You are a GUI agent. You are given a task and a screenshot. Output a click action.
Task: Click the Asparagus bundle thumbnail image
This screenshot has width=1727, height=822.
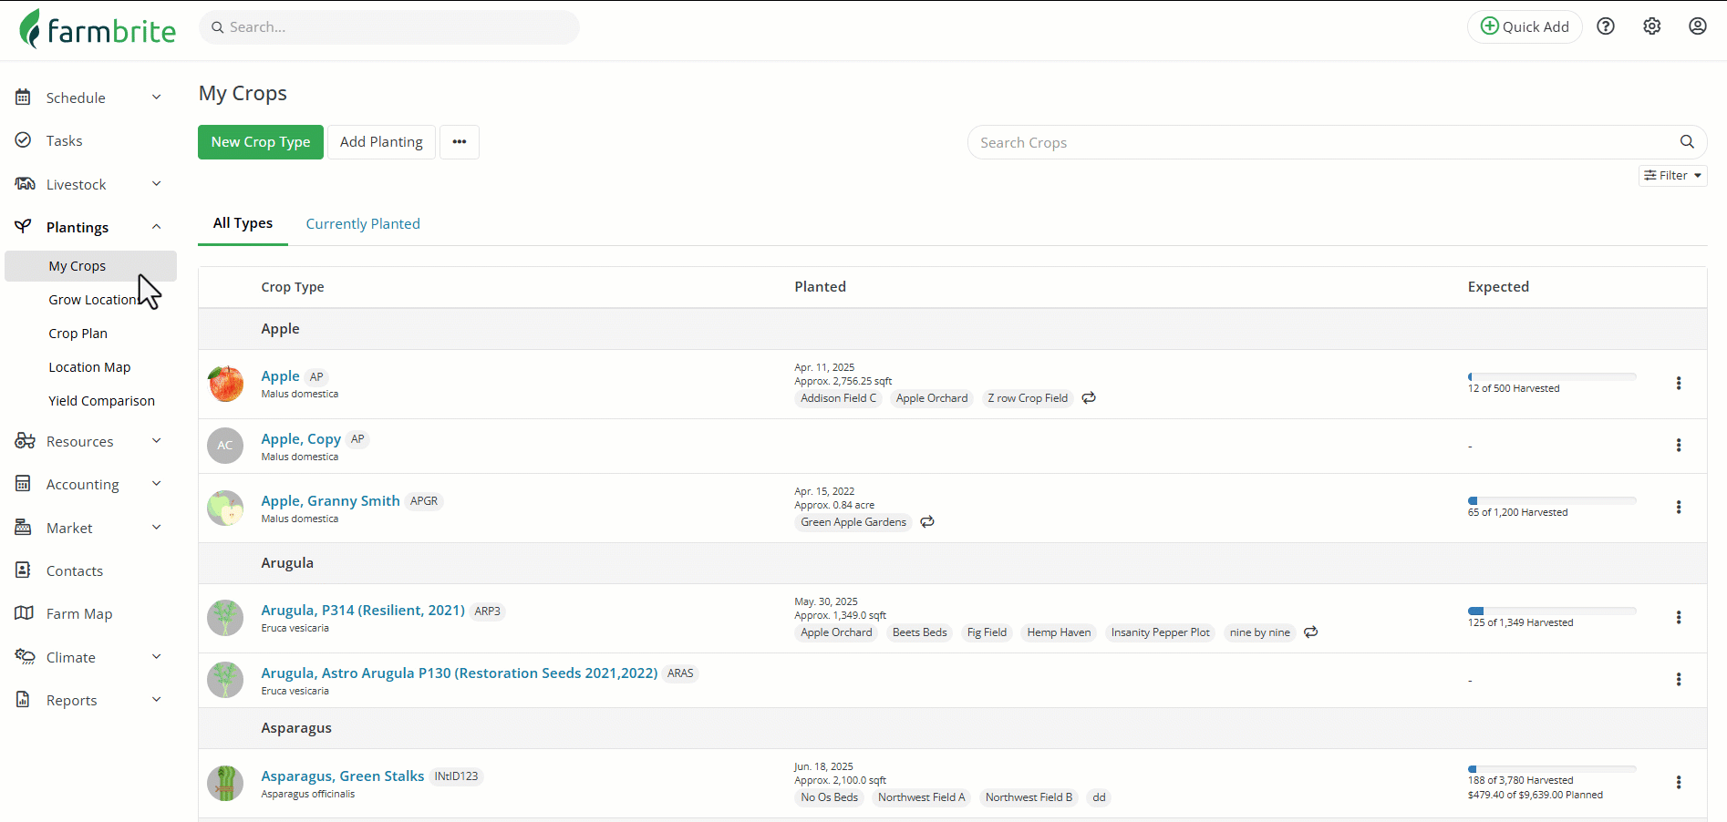pyautogui.click(x=225, y=783)
